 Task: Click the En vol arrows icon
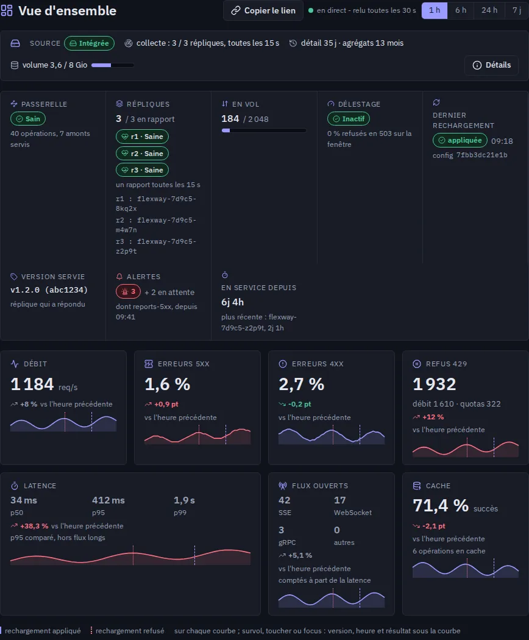click(x=224, y=104)
